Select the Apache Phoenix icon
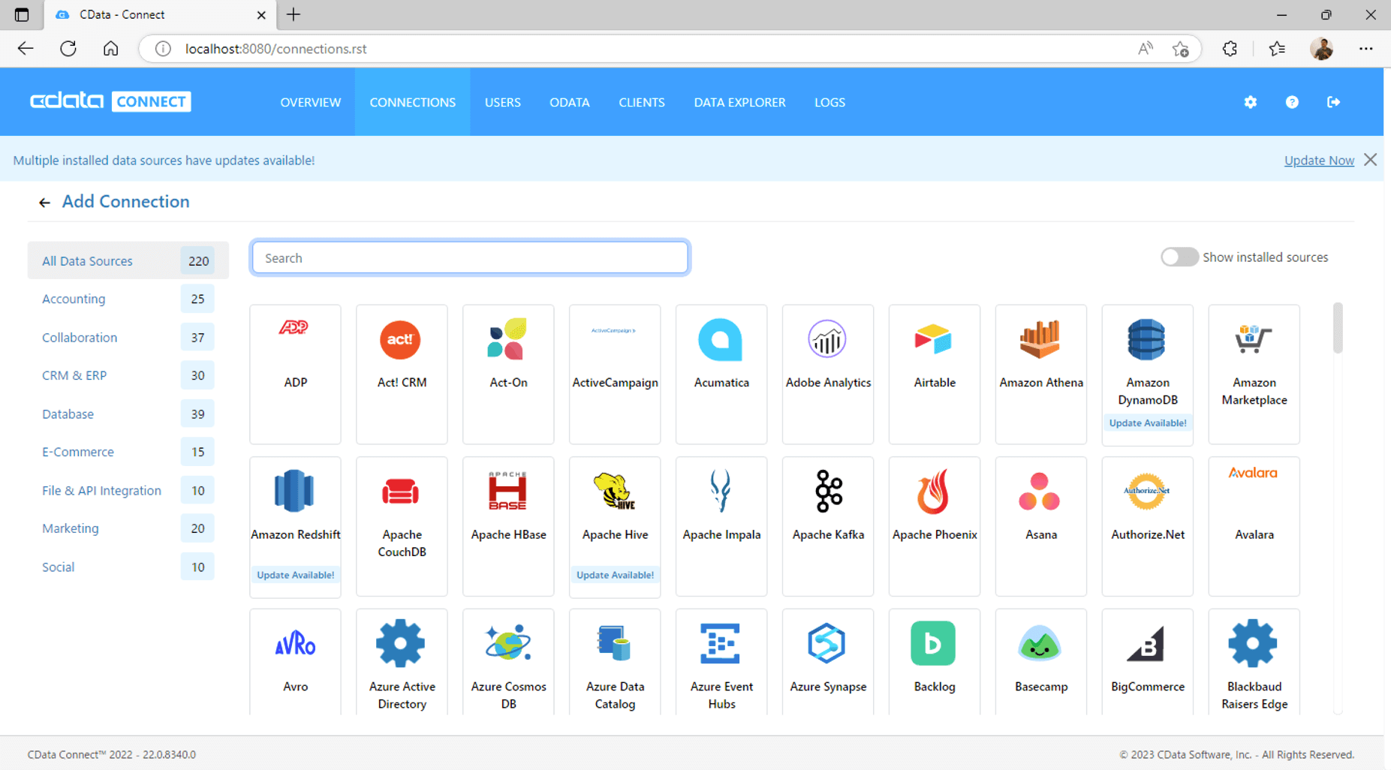Viewport: 1391px width, 770px height. 933,492
